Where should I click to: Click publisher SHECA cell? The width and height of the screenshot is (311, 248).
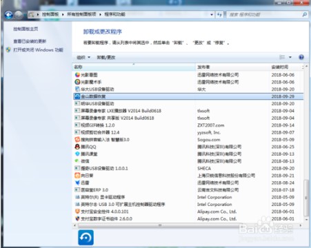pyautogui.click(x=204, y=168)
